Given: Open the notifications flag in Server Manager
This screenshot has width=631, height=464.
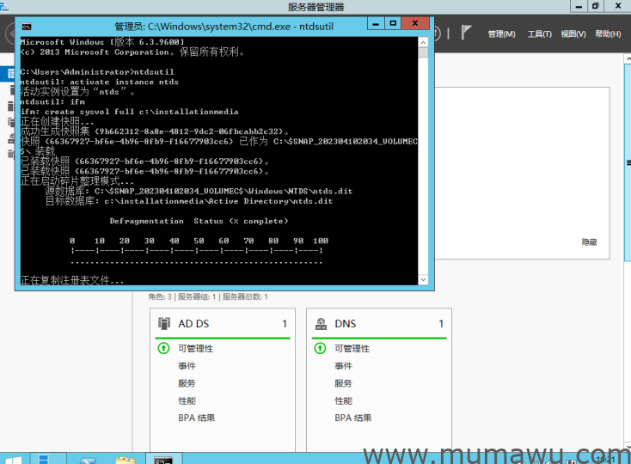Looking at the screenshot, I should point(467,33).
